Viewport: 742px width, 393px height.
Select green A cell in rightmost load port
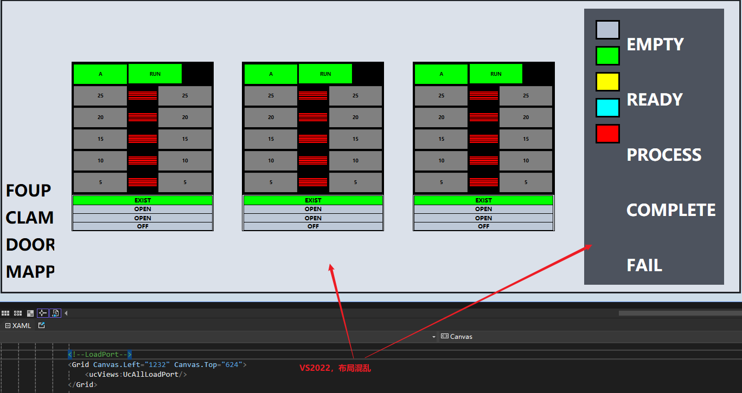pos(441,74)
